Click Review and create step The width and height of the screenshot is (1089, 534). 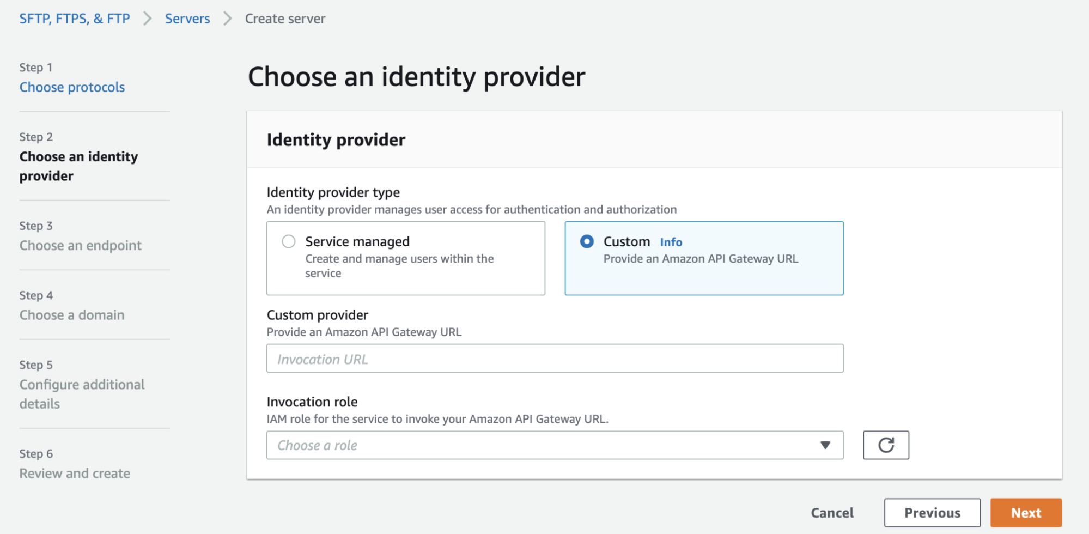click(75, 474)
